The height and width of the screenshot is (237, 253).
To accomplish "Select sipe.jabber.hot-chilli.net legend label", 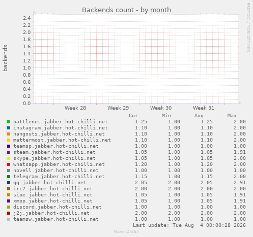I will (x=53, y=195).
